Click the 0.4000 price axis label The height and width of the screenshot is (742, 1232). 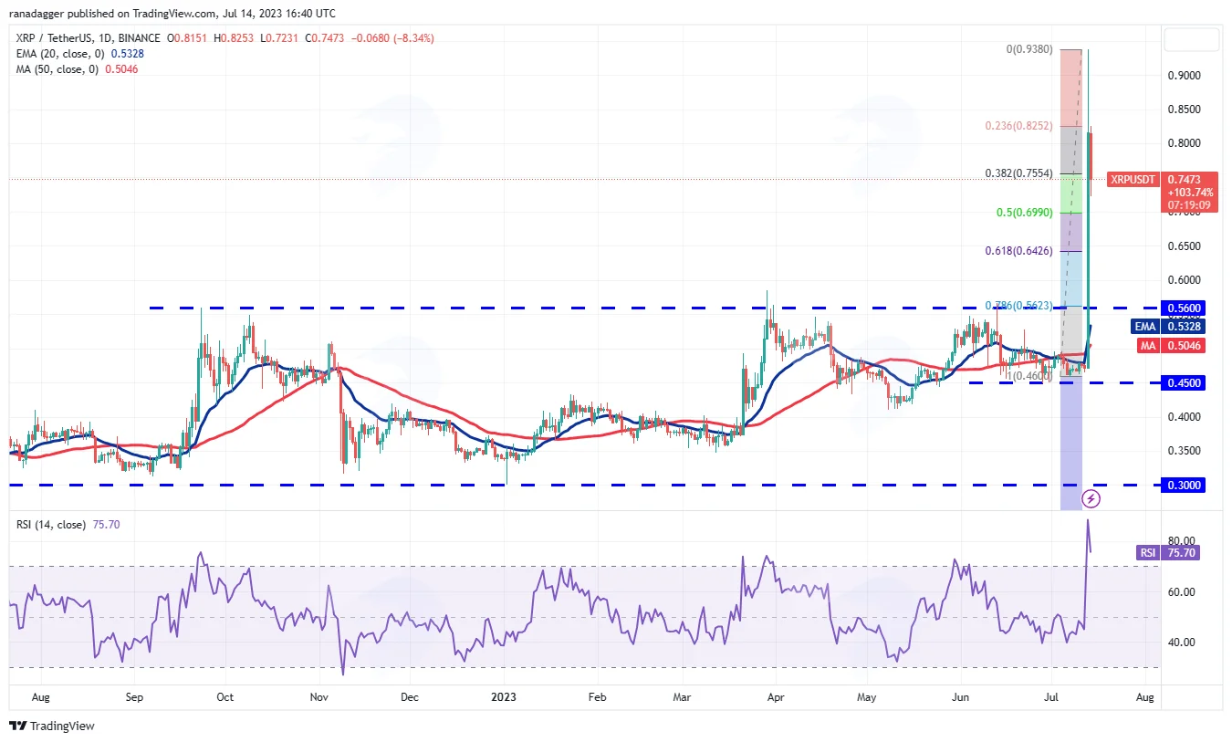coord(1186,417)
